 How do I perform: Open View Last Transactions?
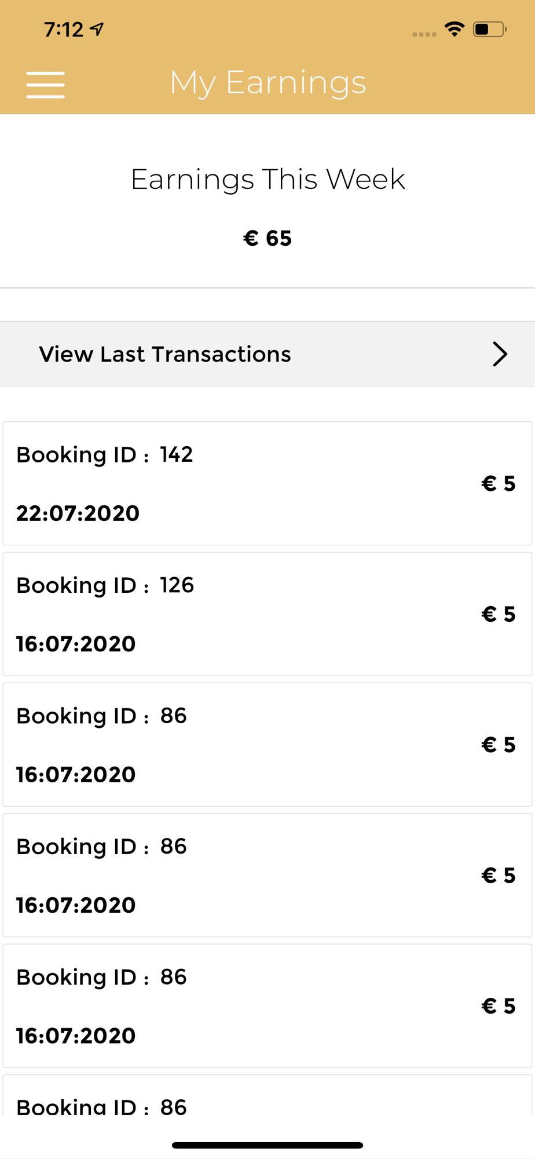165,354
